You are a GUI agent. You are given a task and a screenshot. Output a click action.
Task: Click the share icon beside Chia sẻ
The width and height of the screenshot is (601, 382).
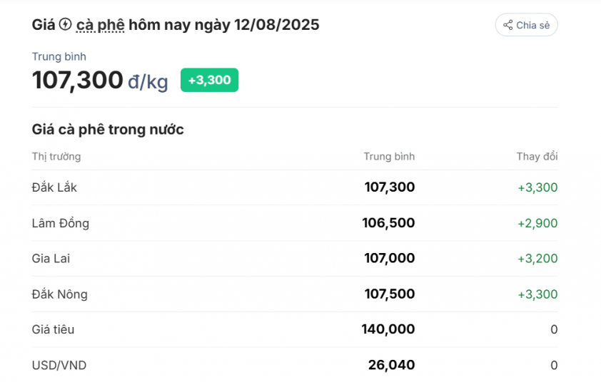tap(507, 25)
